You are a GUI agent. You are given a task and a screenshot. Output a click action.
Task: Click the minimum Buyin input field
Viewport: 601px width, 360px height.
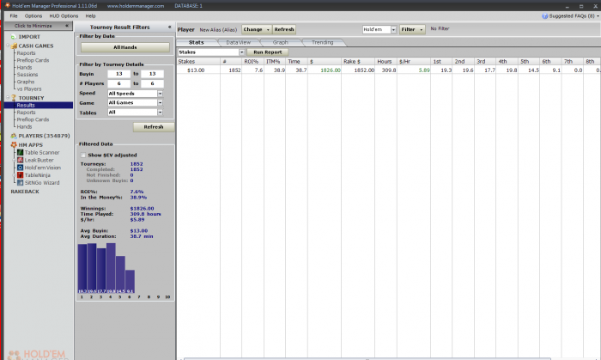[x=118, y=74]
